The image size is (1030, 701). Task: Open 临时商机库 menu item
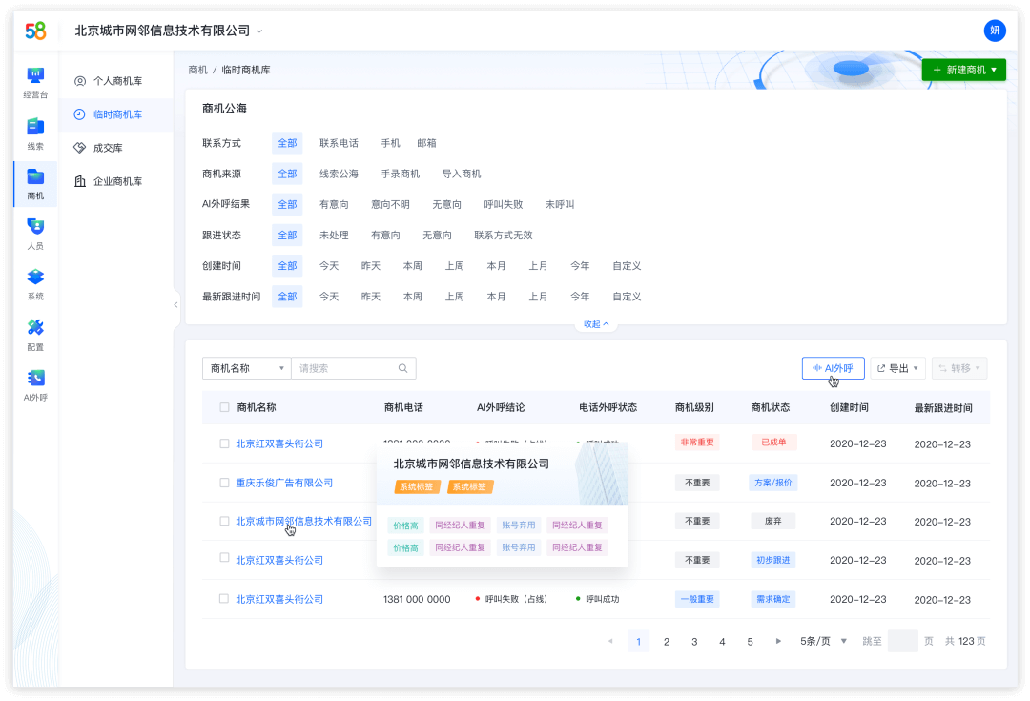[117, 114]
